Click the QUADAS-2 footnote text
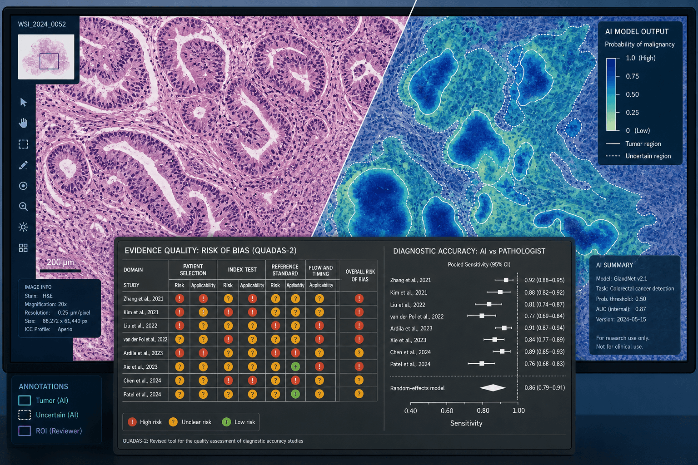 click(x=213, y=441)
